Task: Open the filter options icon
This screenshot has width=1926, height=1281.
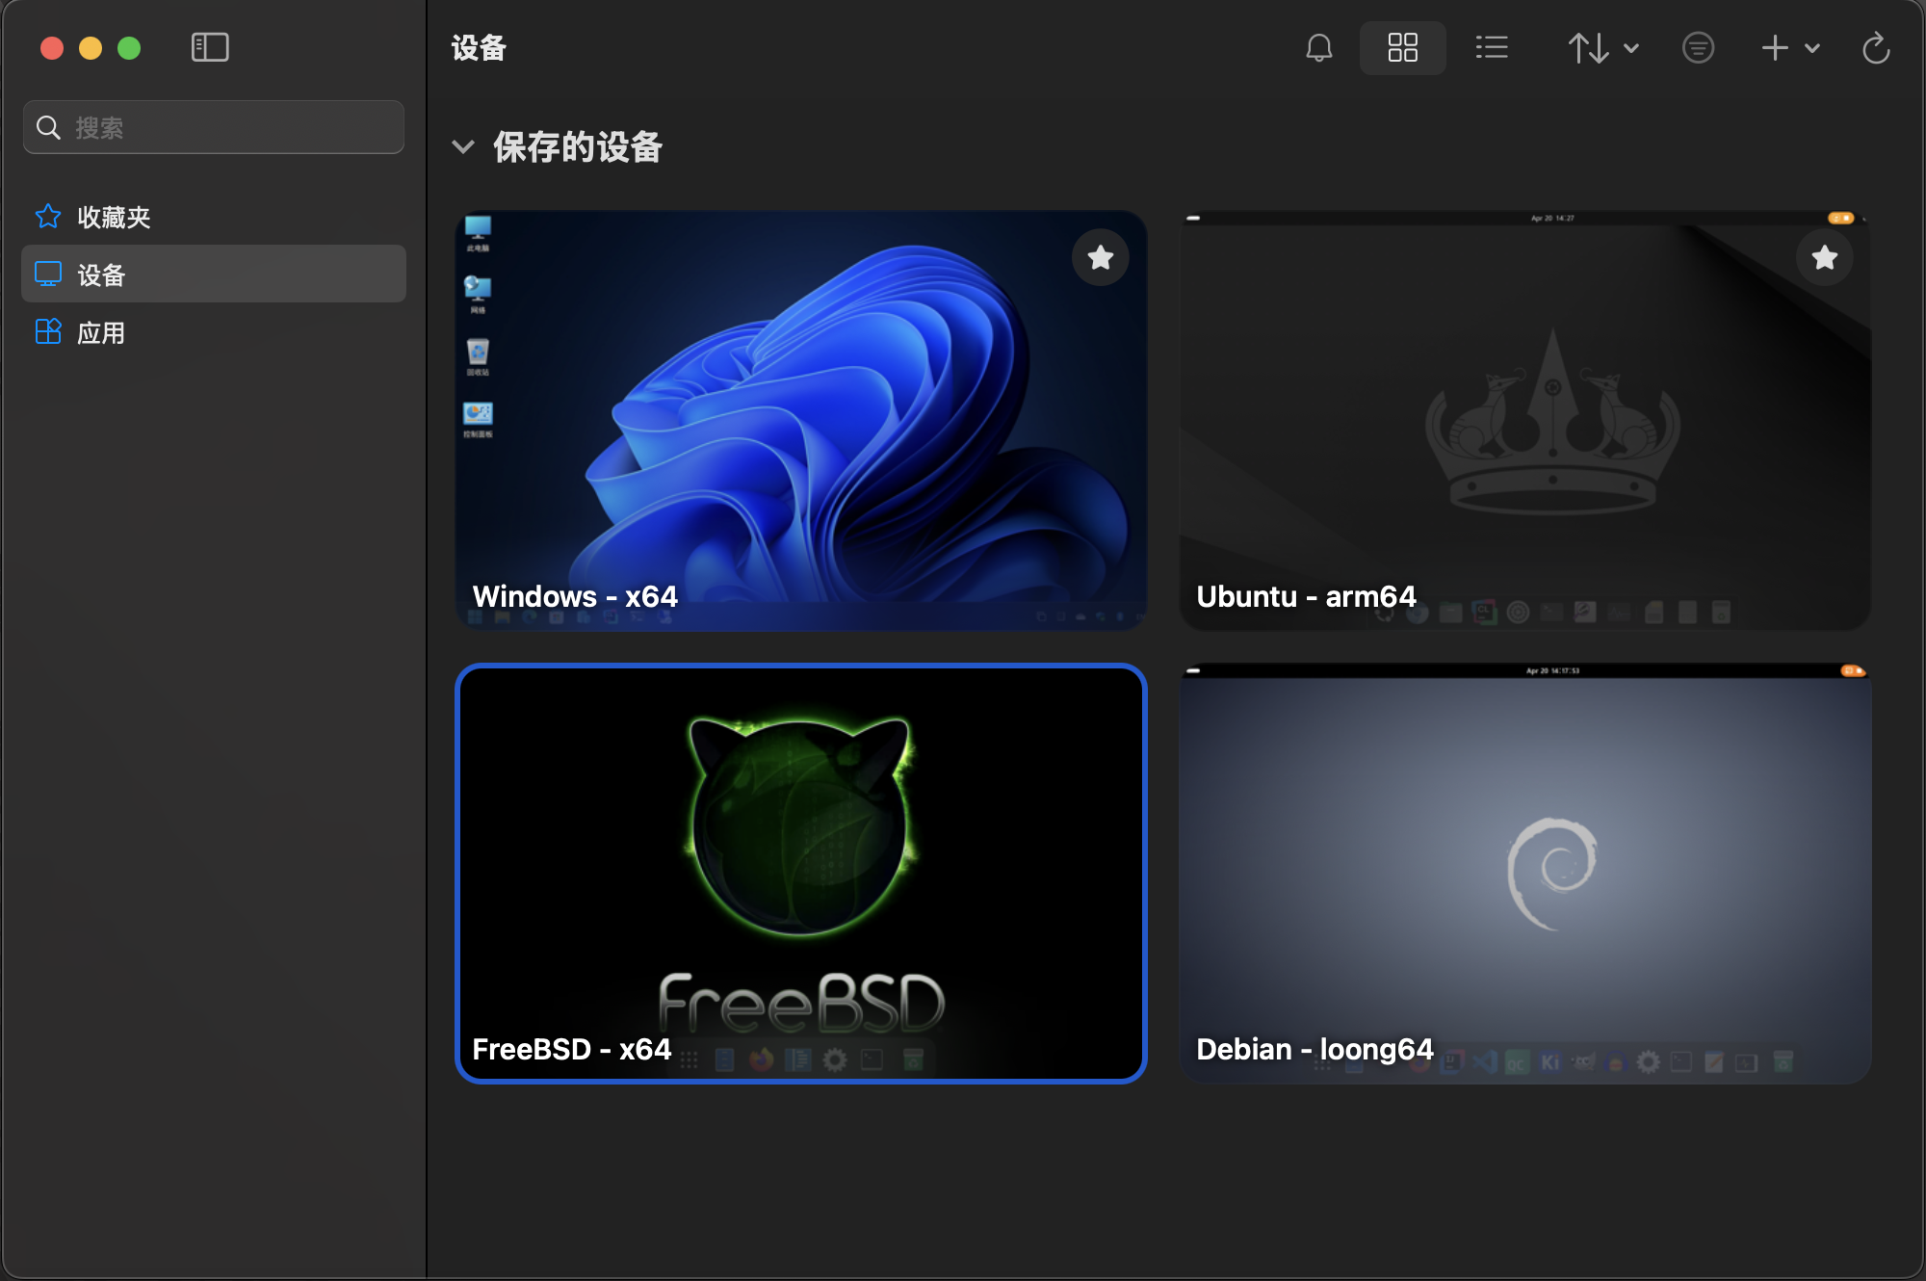Action: pos(1698,47)
